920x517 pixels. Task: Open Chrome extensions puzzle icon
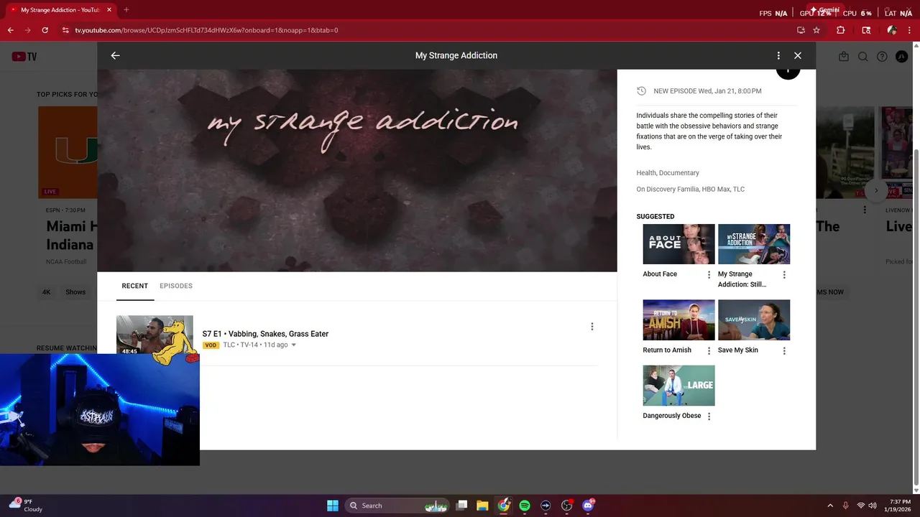coord(840,30)
